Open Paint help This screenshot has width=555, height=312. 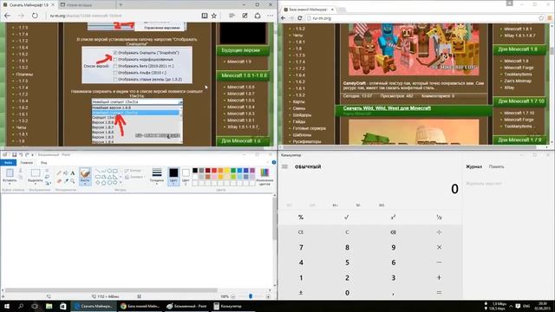click(x=274, y=162)
